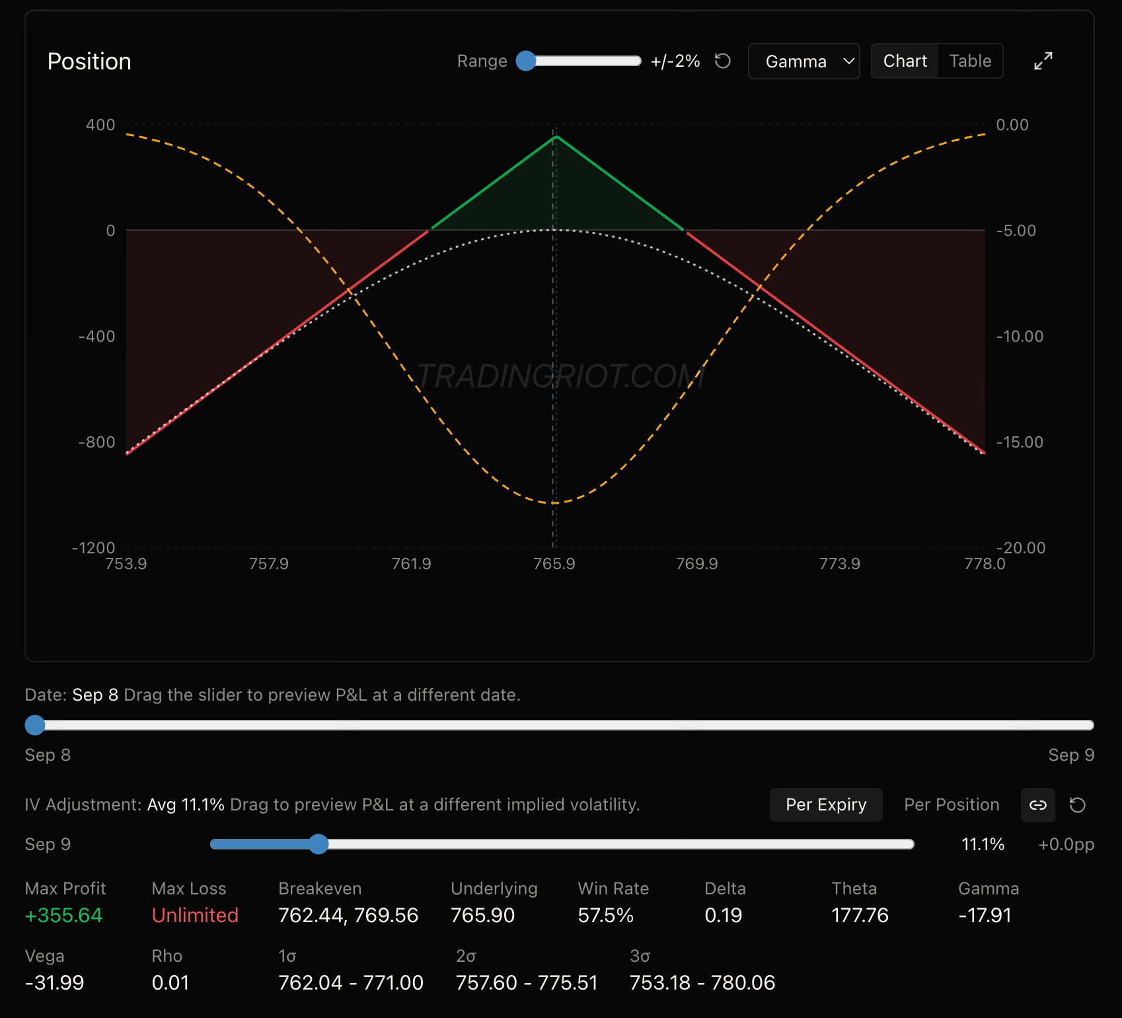1122x1018 pixels.
Task: Click the chevron arrow in the Gamma selector
Action: 849,61
